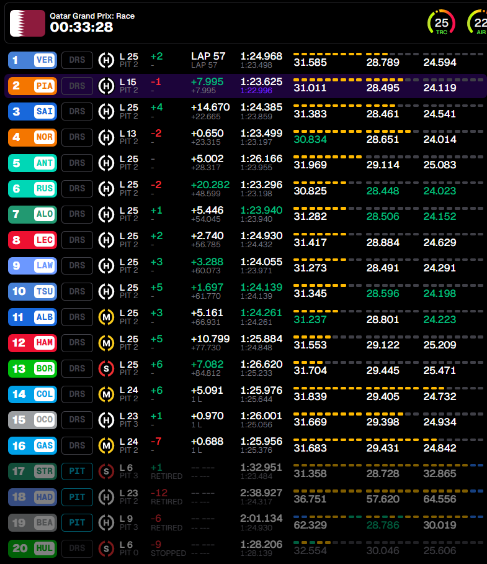Click ALB's medium tyre icon

[106, 317]
